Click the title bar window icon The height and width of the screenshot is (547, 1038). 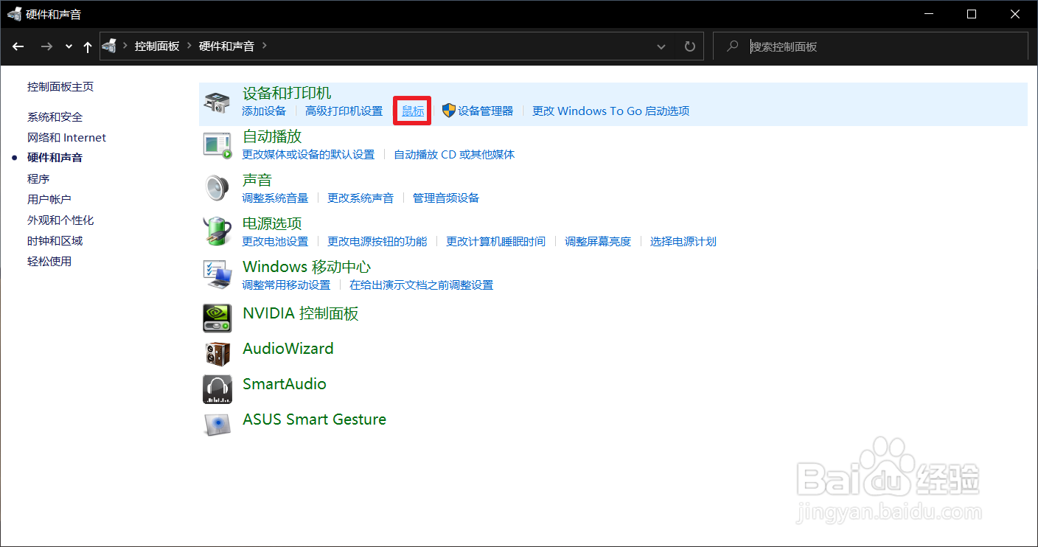click(x=15, y=14)
